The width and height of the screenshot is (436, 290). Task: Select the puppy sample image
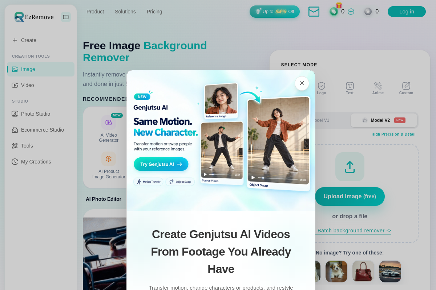pyautogui.click(x=336, y=272)
